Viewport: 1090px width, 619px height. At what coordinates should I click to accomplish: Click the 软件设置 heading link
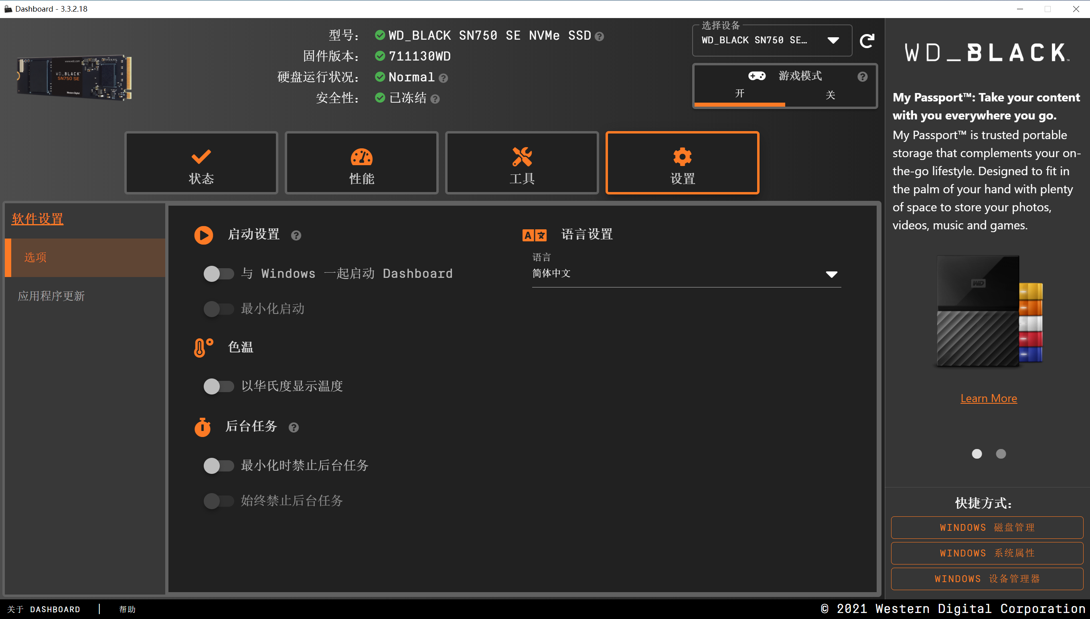click(x=37, y=219)
